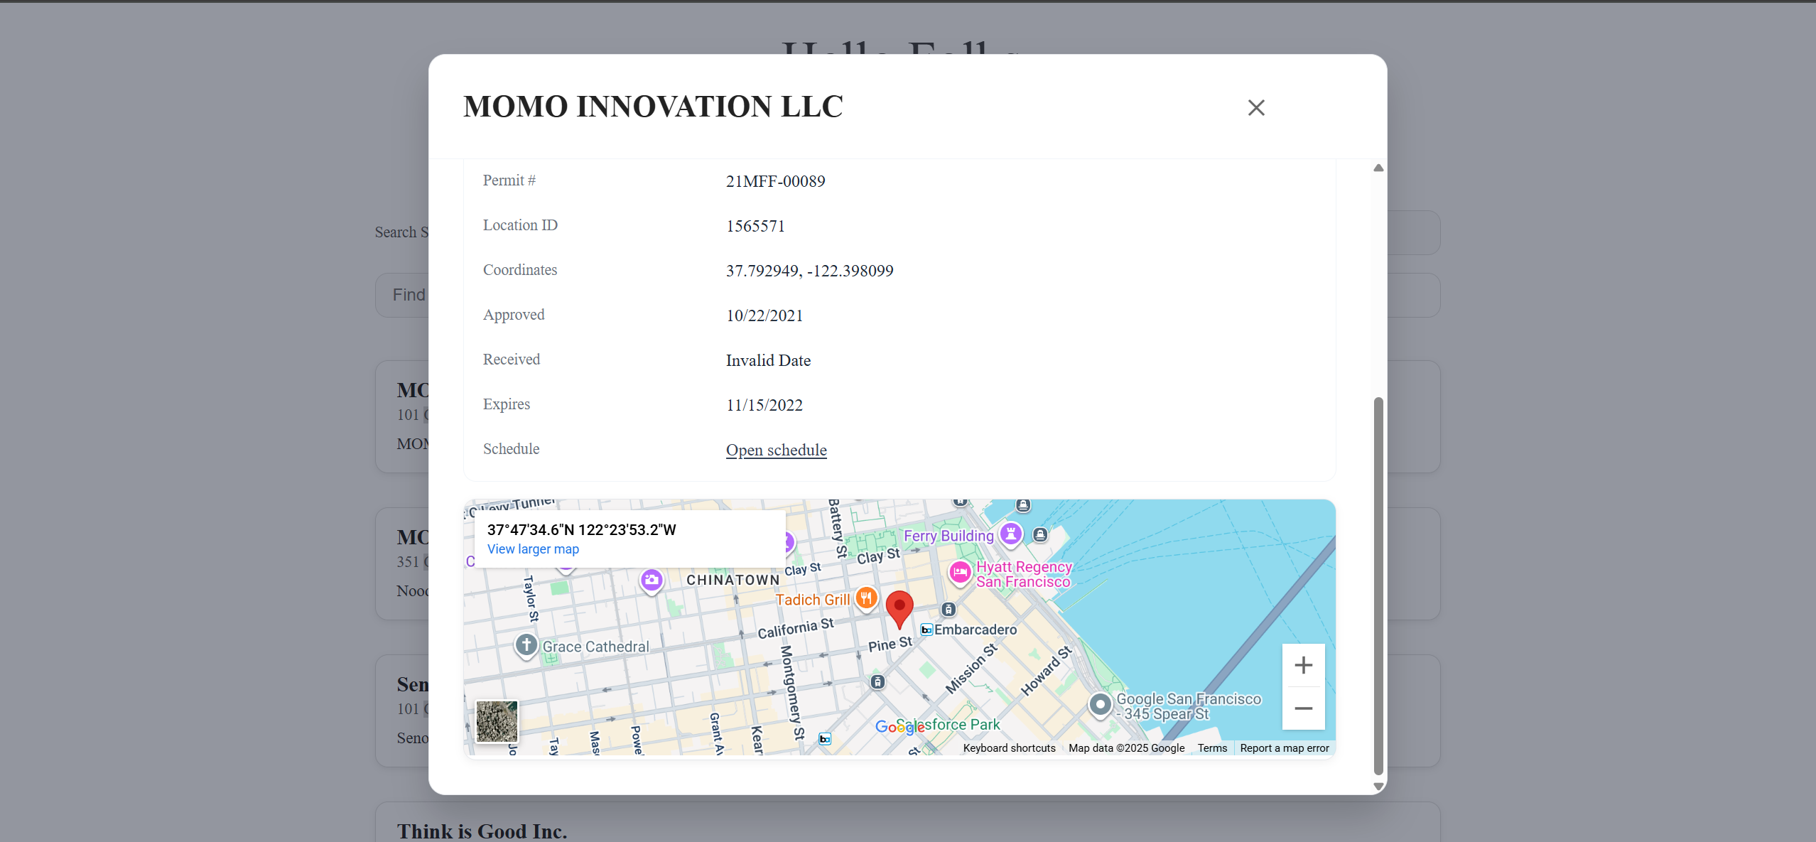The width and height of the screenshot is (1816, 842).
Task: Click the Think is Good Inc. heading
Action: coord(482,830)
